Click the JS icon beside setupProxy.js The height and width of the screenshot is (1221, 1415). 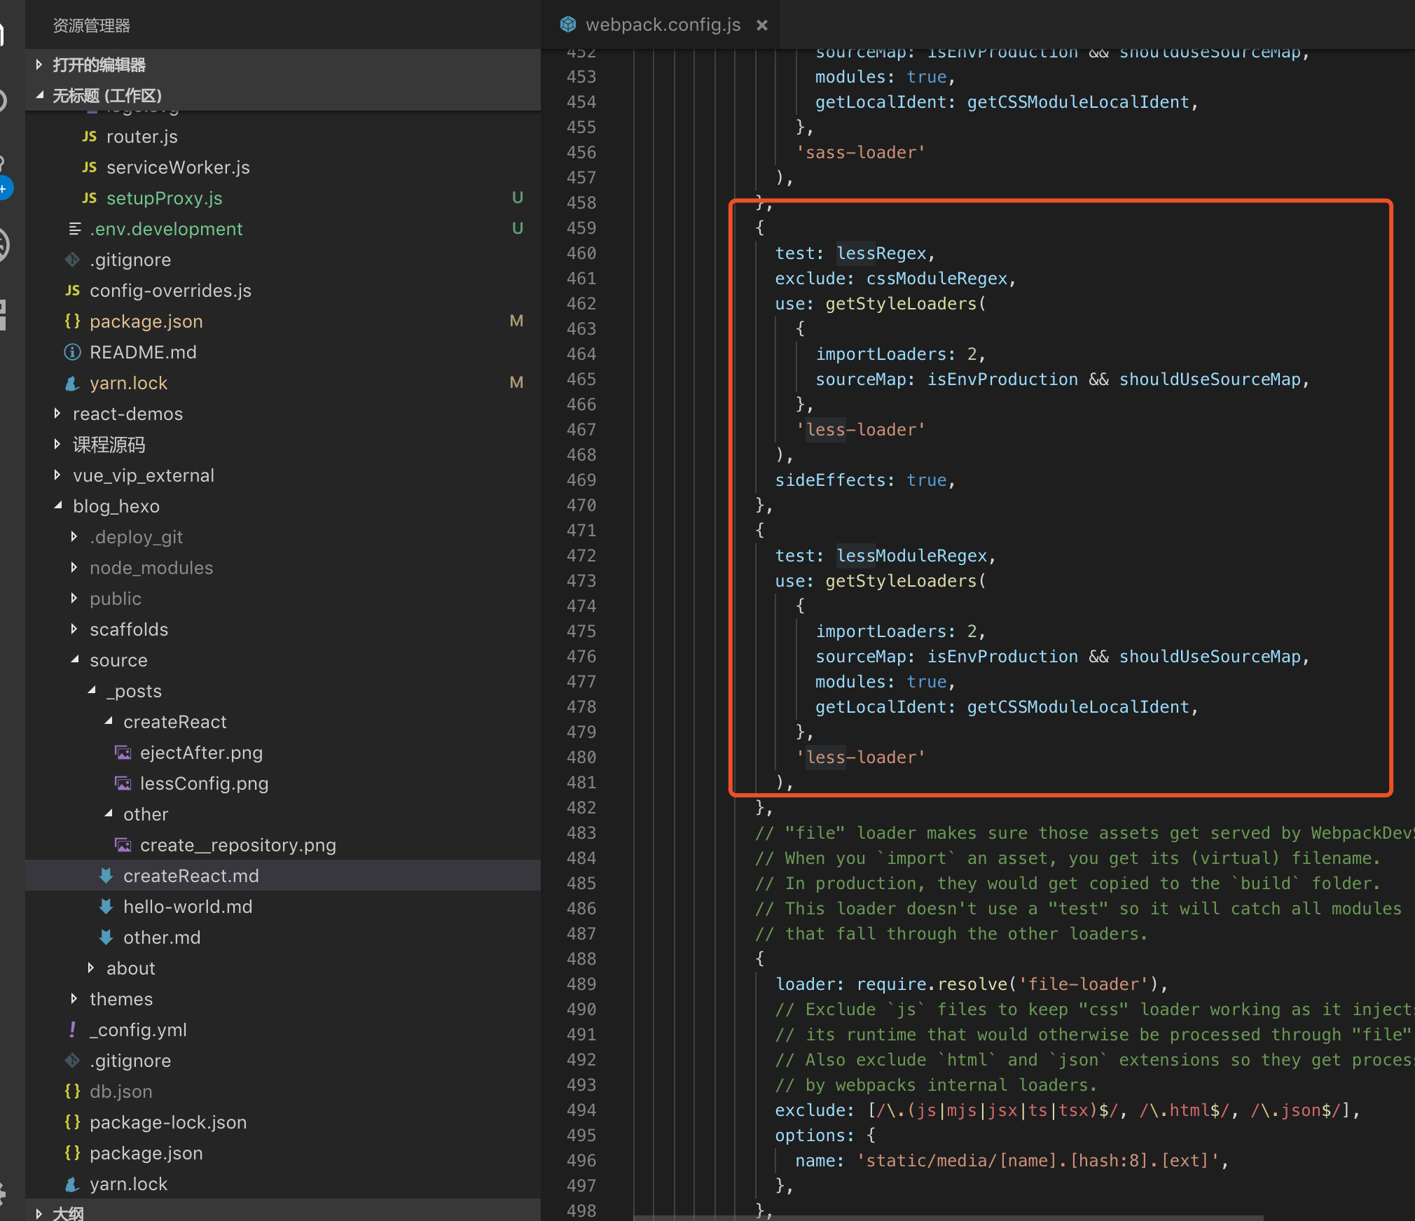pyautogui.click(x=90, y=198)
